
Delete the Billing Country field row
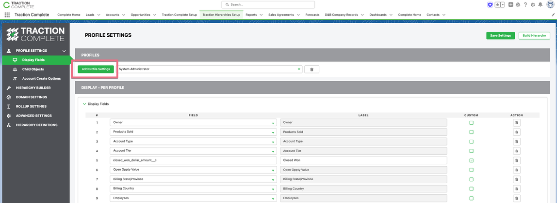517,188
